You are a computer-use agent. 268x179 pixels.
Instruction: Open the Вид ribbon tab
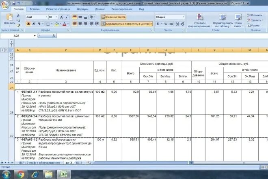[x=142, y=9]
